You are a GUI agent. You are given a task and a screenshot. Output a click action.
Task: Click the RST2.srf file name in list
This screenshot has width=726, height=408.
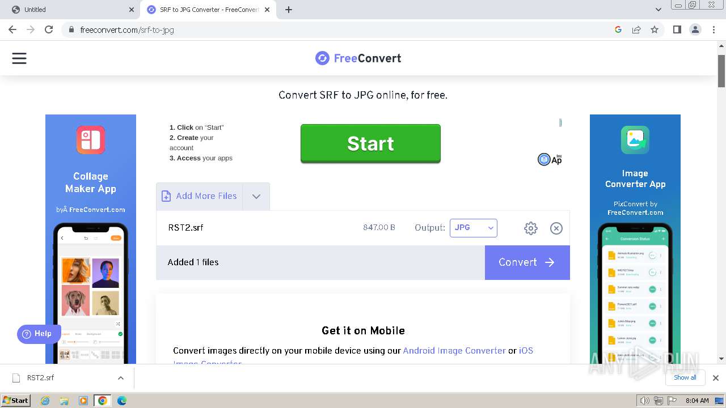[x=185, y=228]
